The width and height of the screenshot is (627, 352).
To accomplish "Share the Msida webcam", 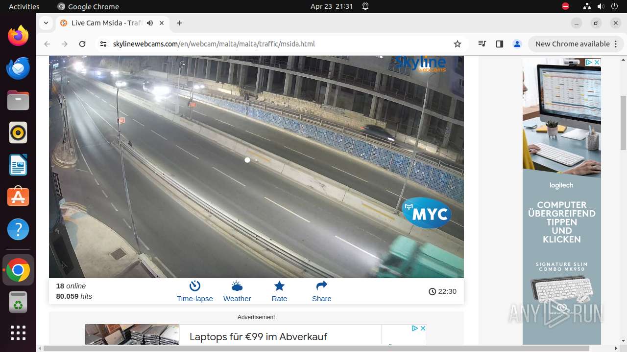I will click(321, 291).
